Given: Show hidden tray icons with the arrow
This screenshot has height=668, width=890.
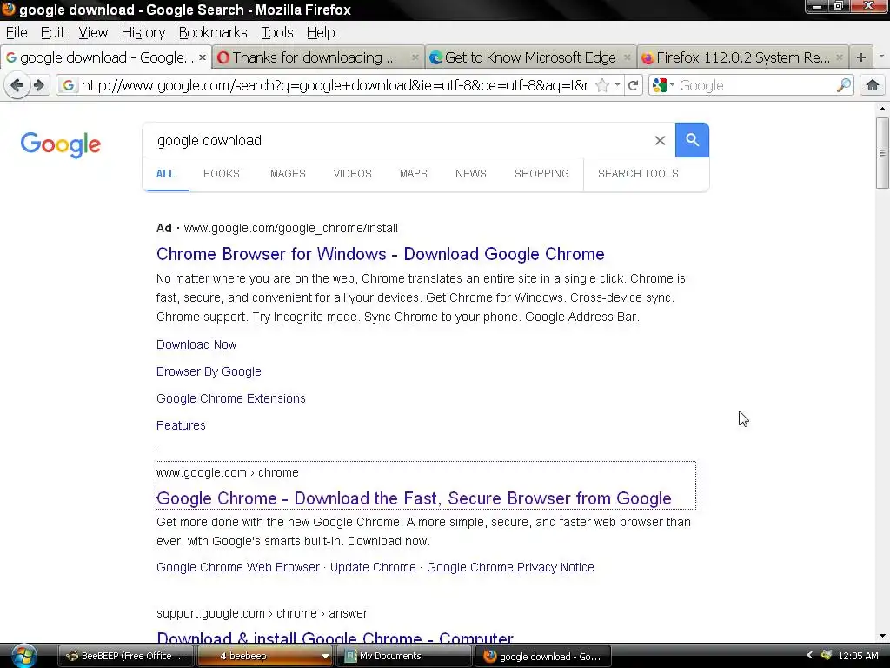Looking at the screenshot, I should click(x=809, y=656).
